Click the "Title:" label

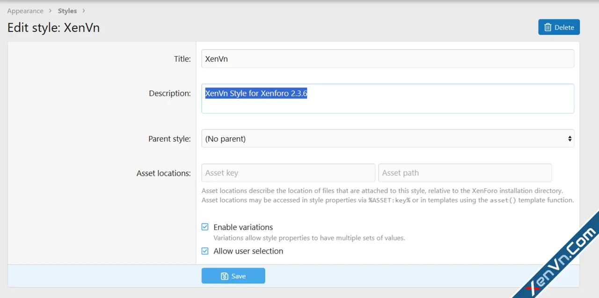[183, 59]
